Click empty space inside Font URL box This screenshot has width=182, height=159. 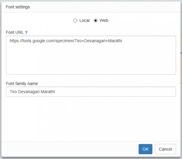91,60
